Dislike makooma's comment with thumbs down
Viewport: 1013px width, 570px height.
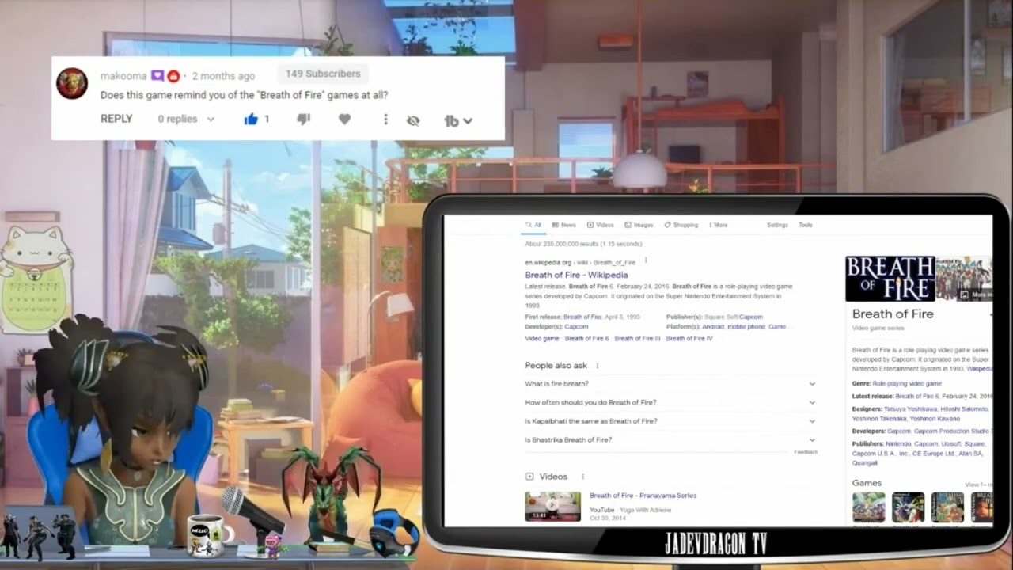point(303,120)
